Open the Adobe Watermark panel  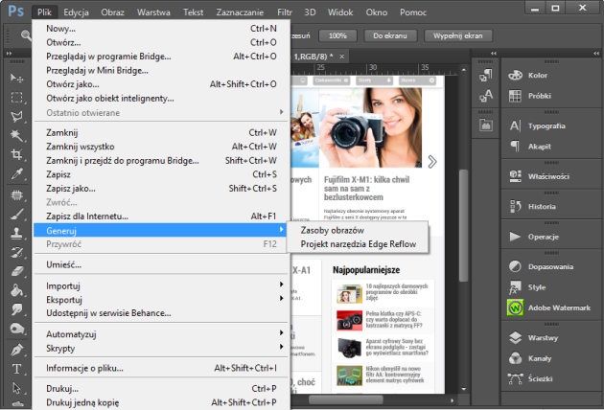(551, 307)
